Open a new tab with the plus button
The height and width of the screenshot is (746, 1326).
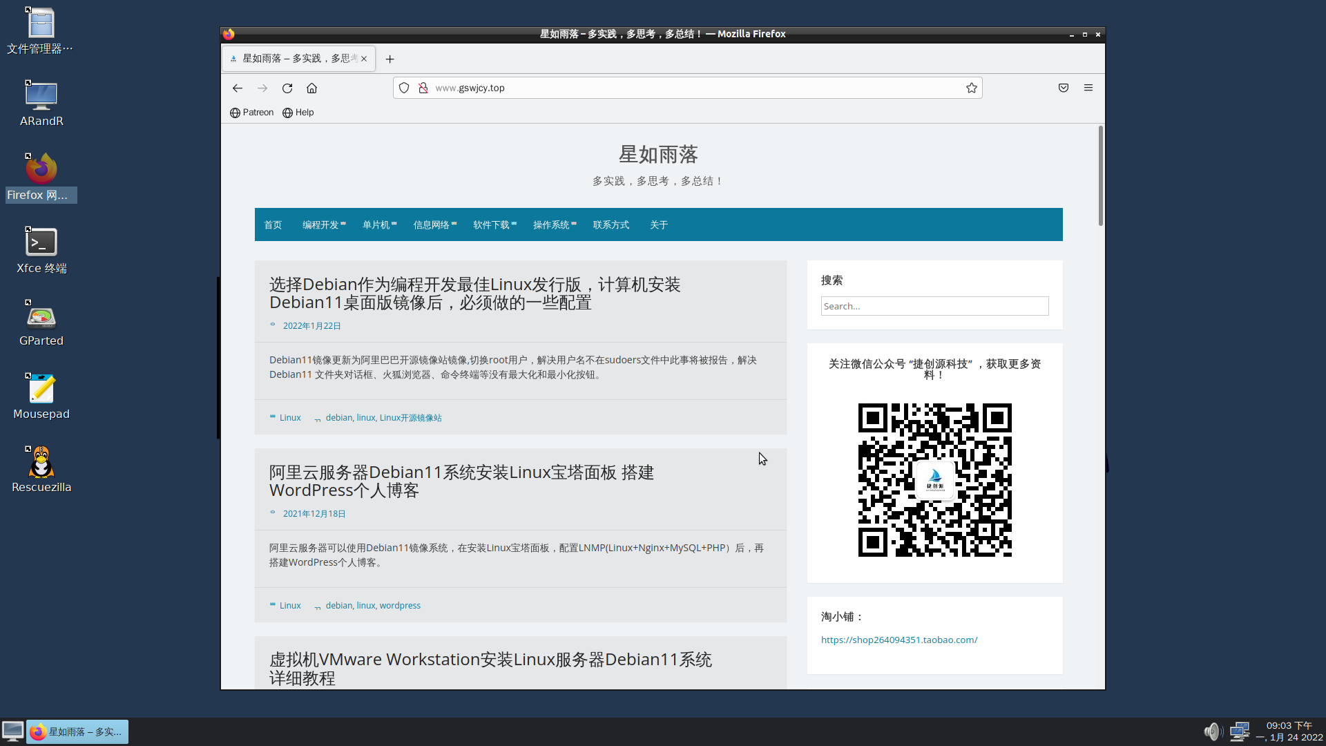click(390, 59)
